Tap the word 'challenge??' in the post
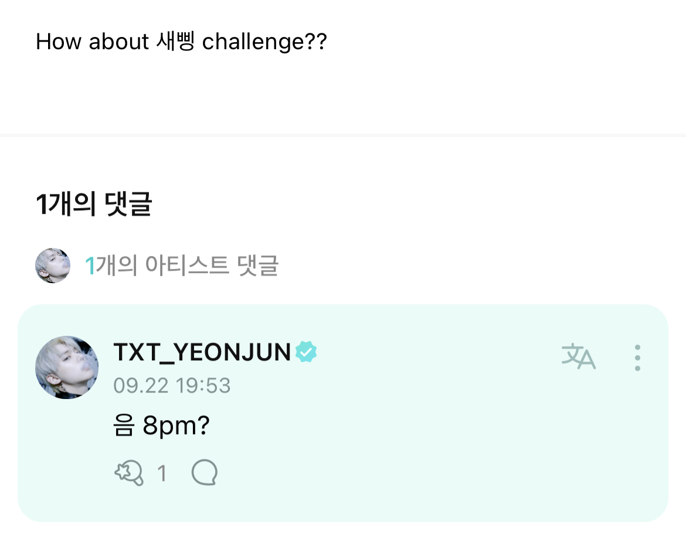Image resolution: width=686 pixels, height=535 pixels. (x=264, y=42)
